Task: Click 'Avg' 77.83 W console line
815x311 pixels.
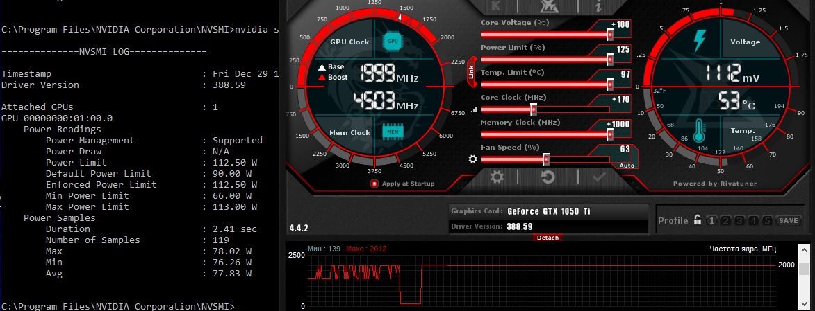Action: 149,273
